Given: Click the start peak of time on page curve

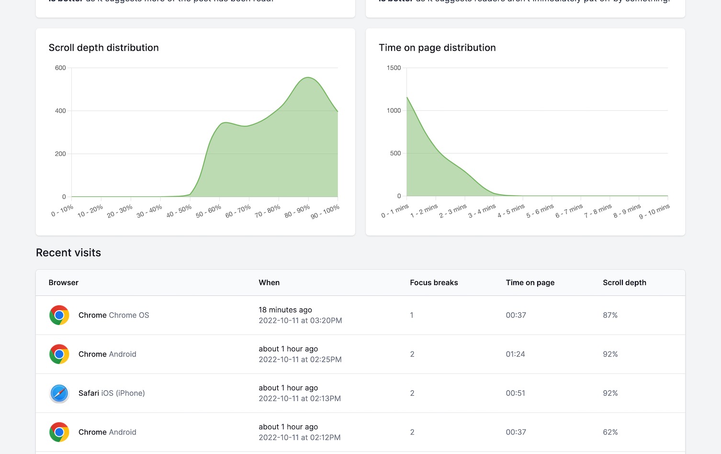Looking at the screenshot, I should coord(407,98).
